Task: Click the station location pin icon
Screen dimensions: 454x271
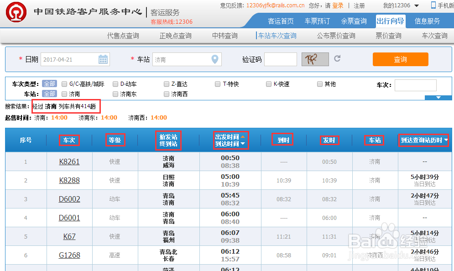Action: pyautogui.click(x=214, y=59)
